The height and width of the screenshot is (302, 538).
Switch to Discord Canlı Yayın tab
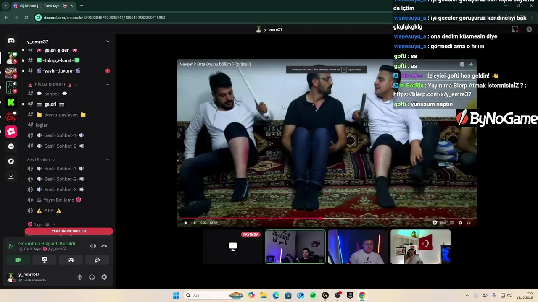click(44, 6)
